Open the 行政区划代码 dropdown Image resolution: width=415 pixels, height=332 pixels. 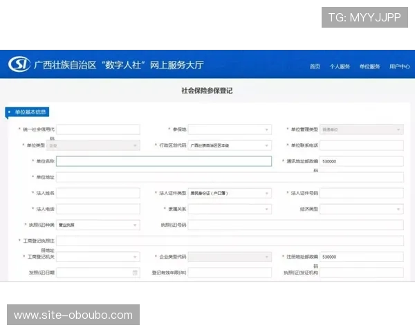[230, 145]
